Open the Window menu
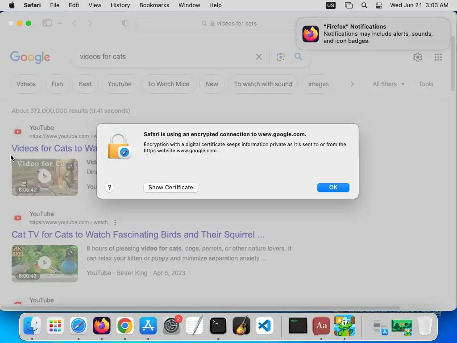 [189, 5]
